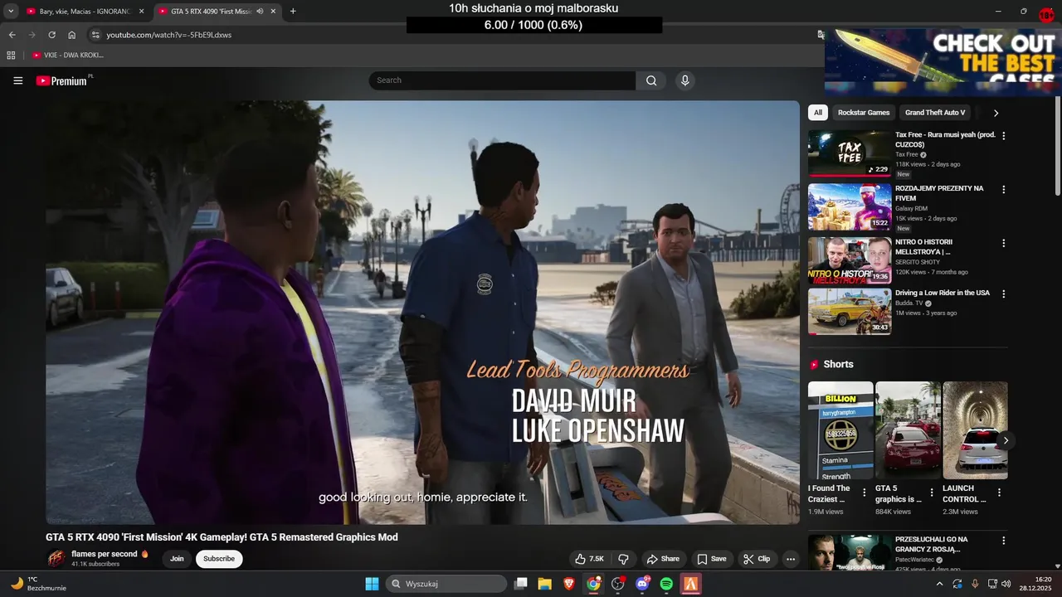Image resolution: width=1062 pixels, height=597 pixels.
Task: Click the video player to pause
Action: click(x=422, y=313)
